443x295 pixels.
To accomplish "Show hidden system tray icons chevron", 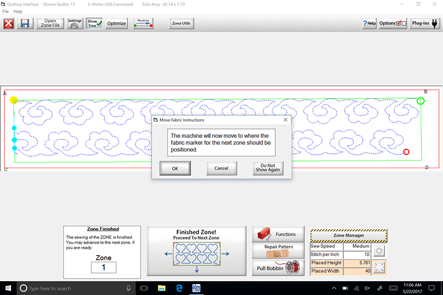I will click(336, 288).
